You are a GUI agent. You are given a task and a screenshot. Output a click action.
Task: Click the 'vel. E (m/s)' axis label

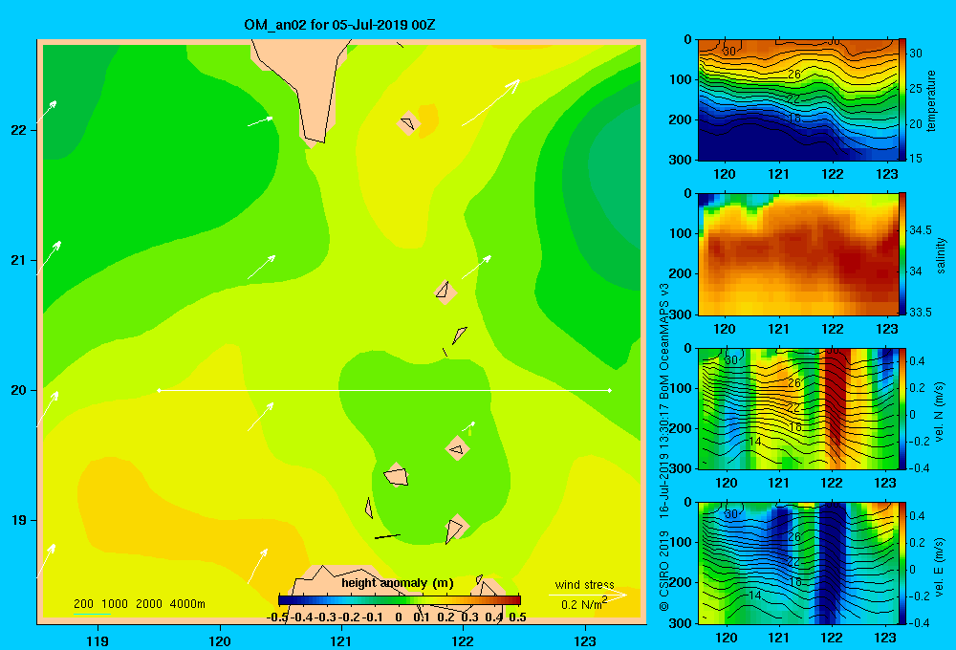tap(939, 566)
